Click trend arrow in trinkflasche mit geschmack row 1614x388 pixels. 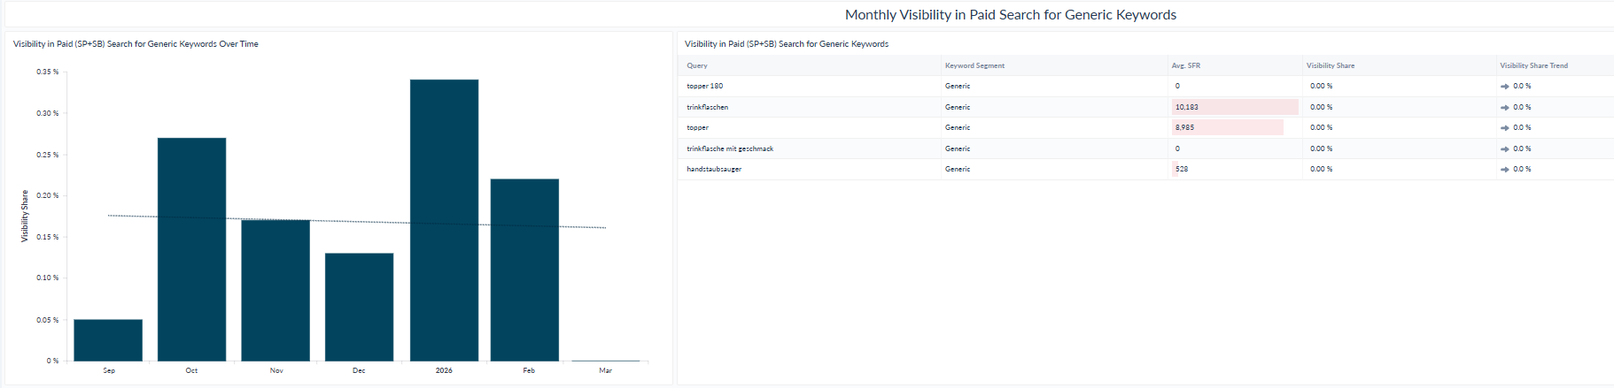pyautogui.click(x=1504, y=149)
